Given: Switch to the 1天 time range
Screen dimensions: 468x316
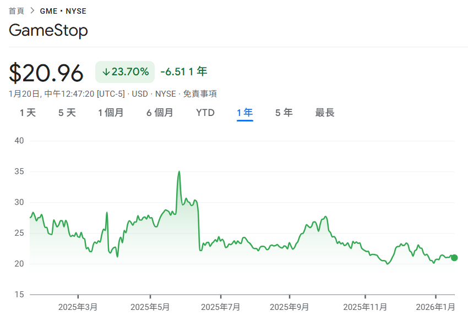Looking at the screenshot, I should click(28, 113).
